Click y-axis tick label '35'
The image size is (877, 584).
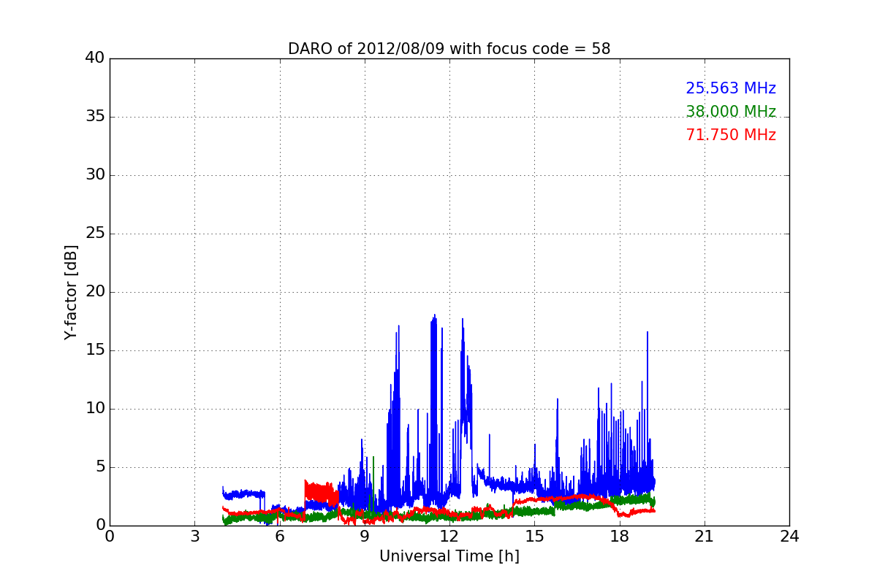[95, 117]
